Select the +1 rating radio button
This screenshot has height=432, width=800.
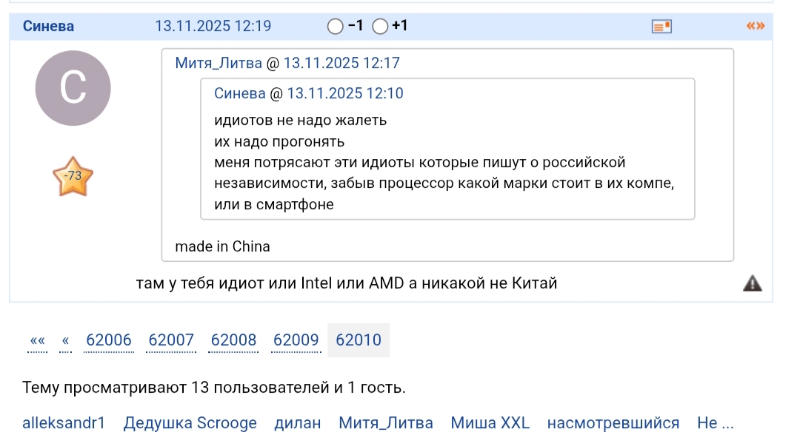pos(380,26)
